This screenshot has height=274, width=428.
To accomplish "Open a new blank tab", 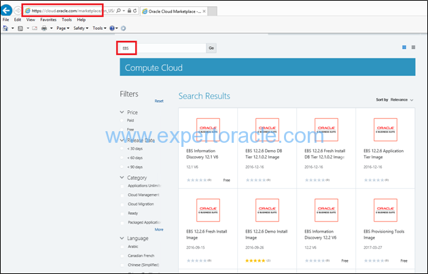I will coord(213,11).
